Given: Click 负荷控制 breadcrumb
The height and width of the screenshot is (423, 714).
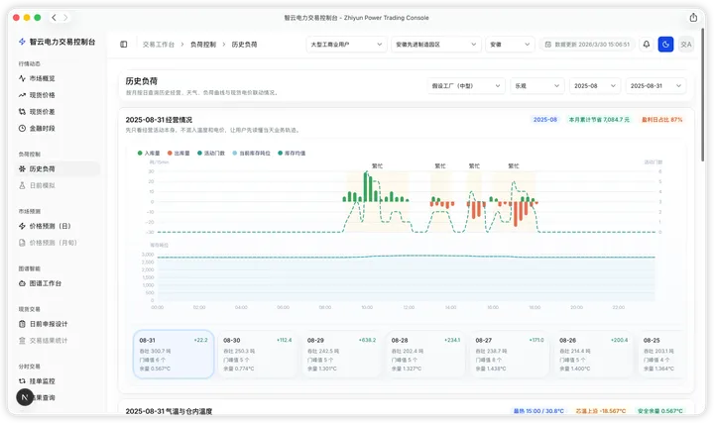Looking at the screenshot, I should (203, 45).
